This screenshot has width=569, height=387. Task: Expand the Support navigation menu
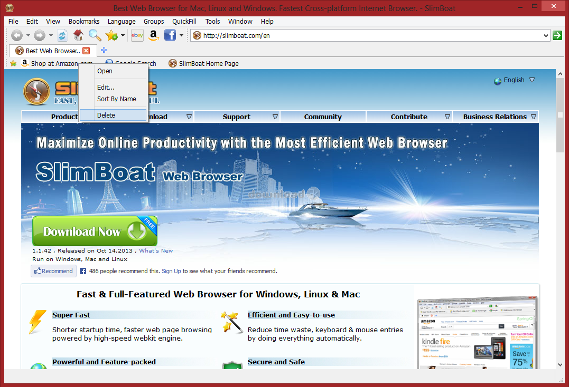(275, 117)
